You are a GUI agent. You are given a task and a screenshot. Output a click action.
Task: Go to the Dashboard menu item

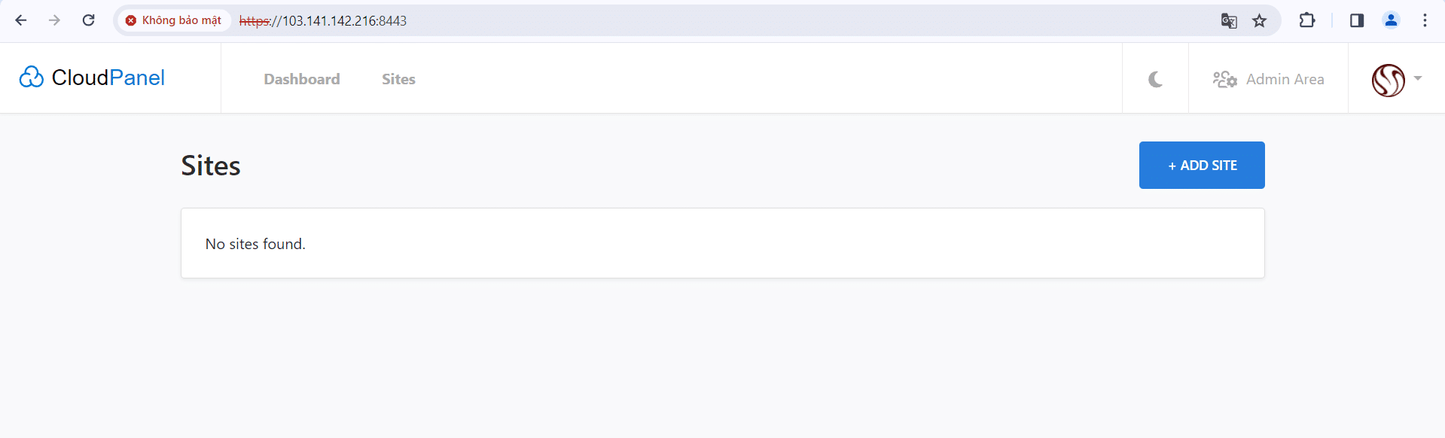[302, 79]
